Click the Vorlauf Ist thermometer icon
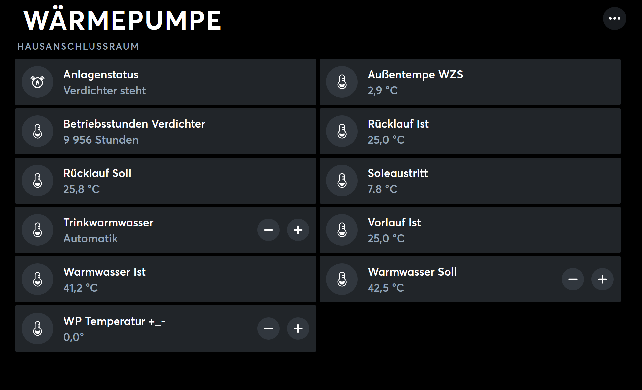 pos(342,230)
